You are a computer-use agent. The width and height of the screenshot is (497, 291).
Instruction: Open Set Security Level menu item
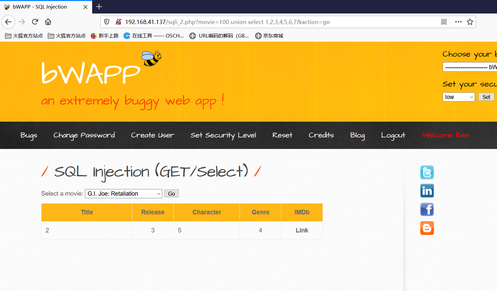click(x=223, y=135)
